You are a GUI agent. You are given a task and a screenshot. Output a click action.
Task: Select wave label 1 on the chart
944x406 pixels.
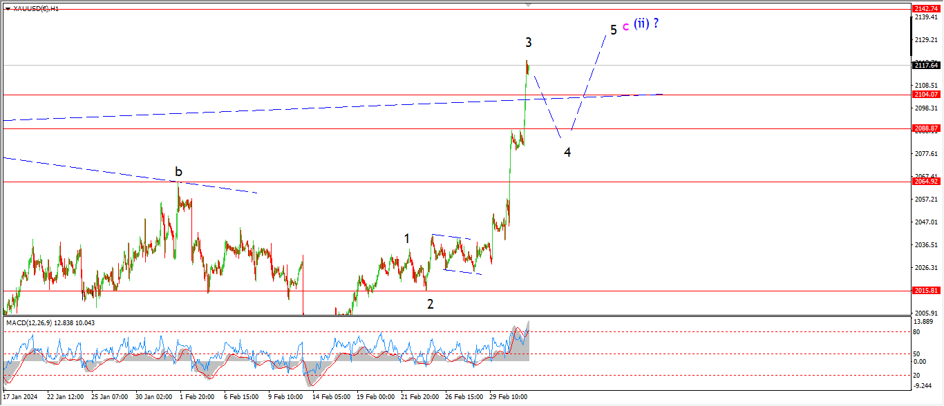[407, 239]
